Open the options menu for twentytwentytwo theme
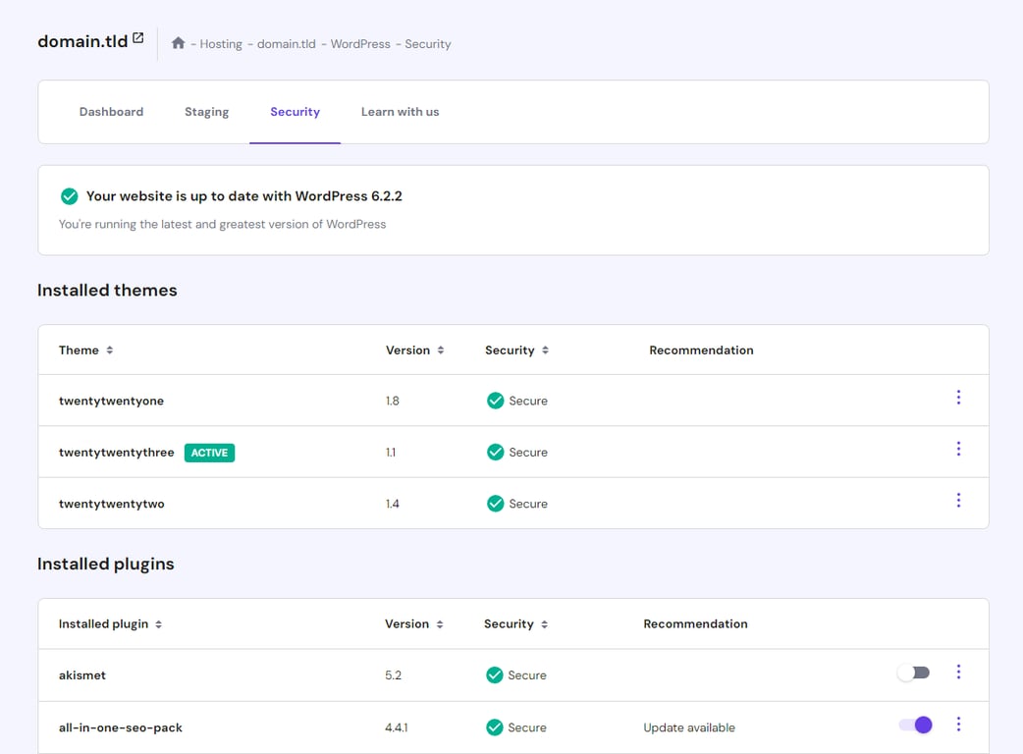 [958, 500]
